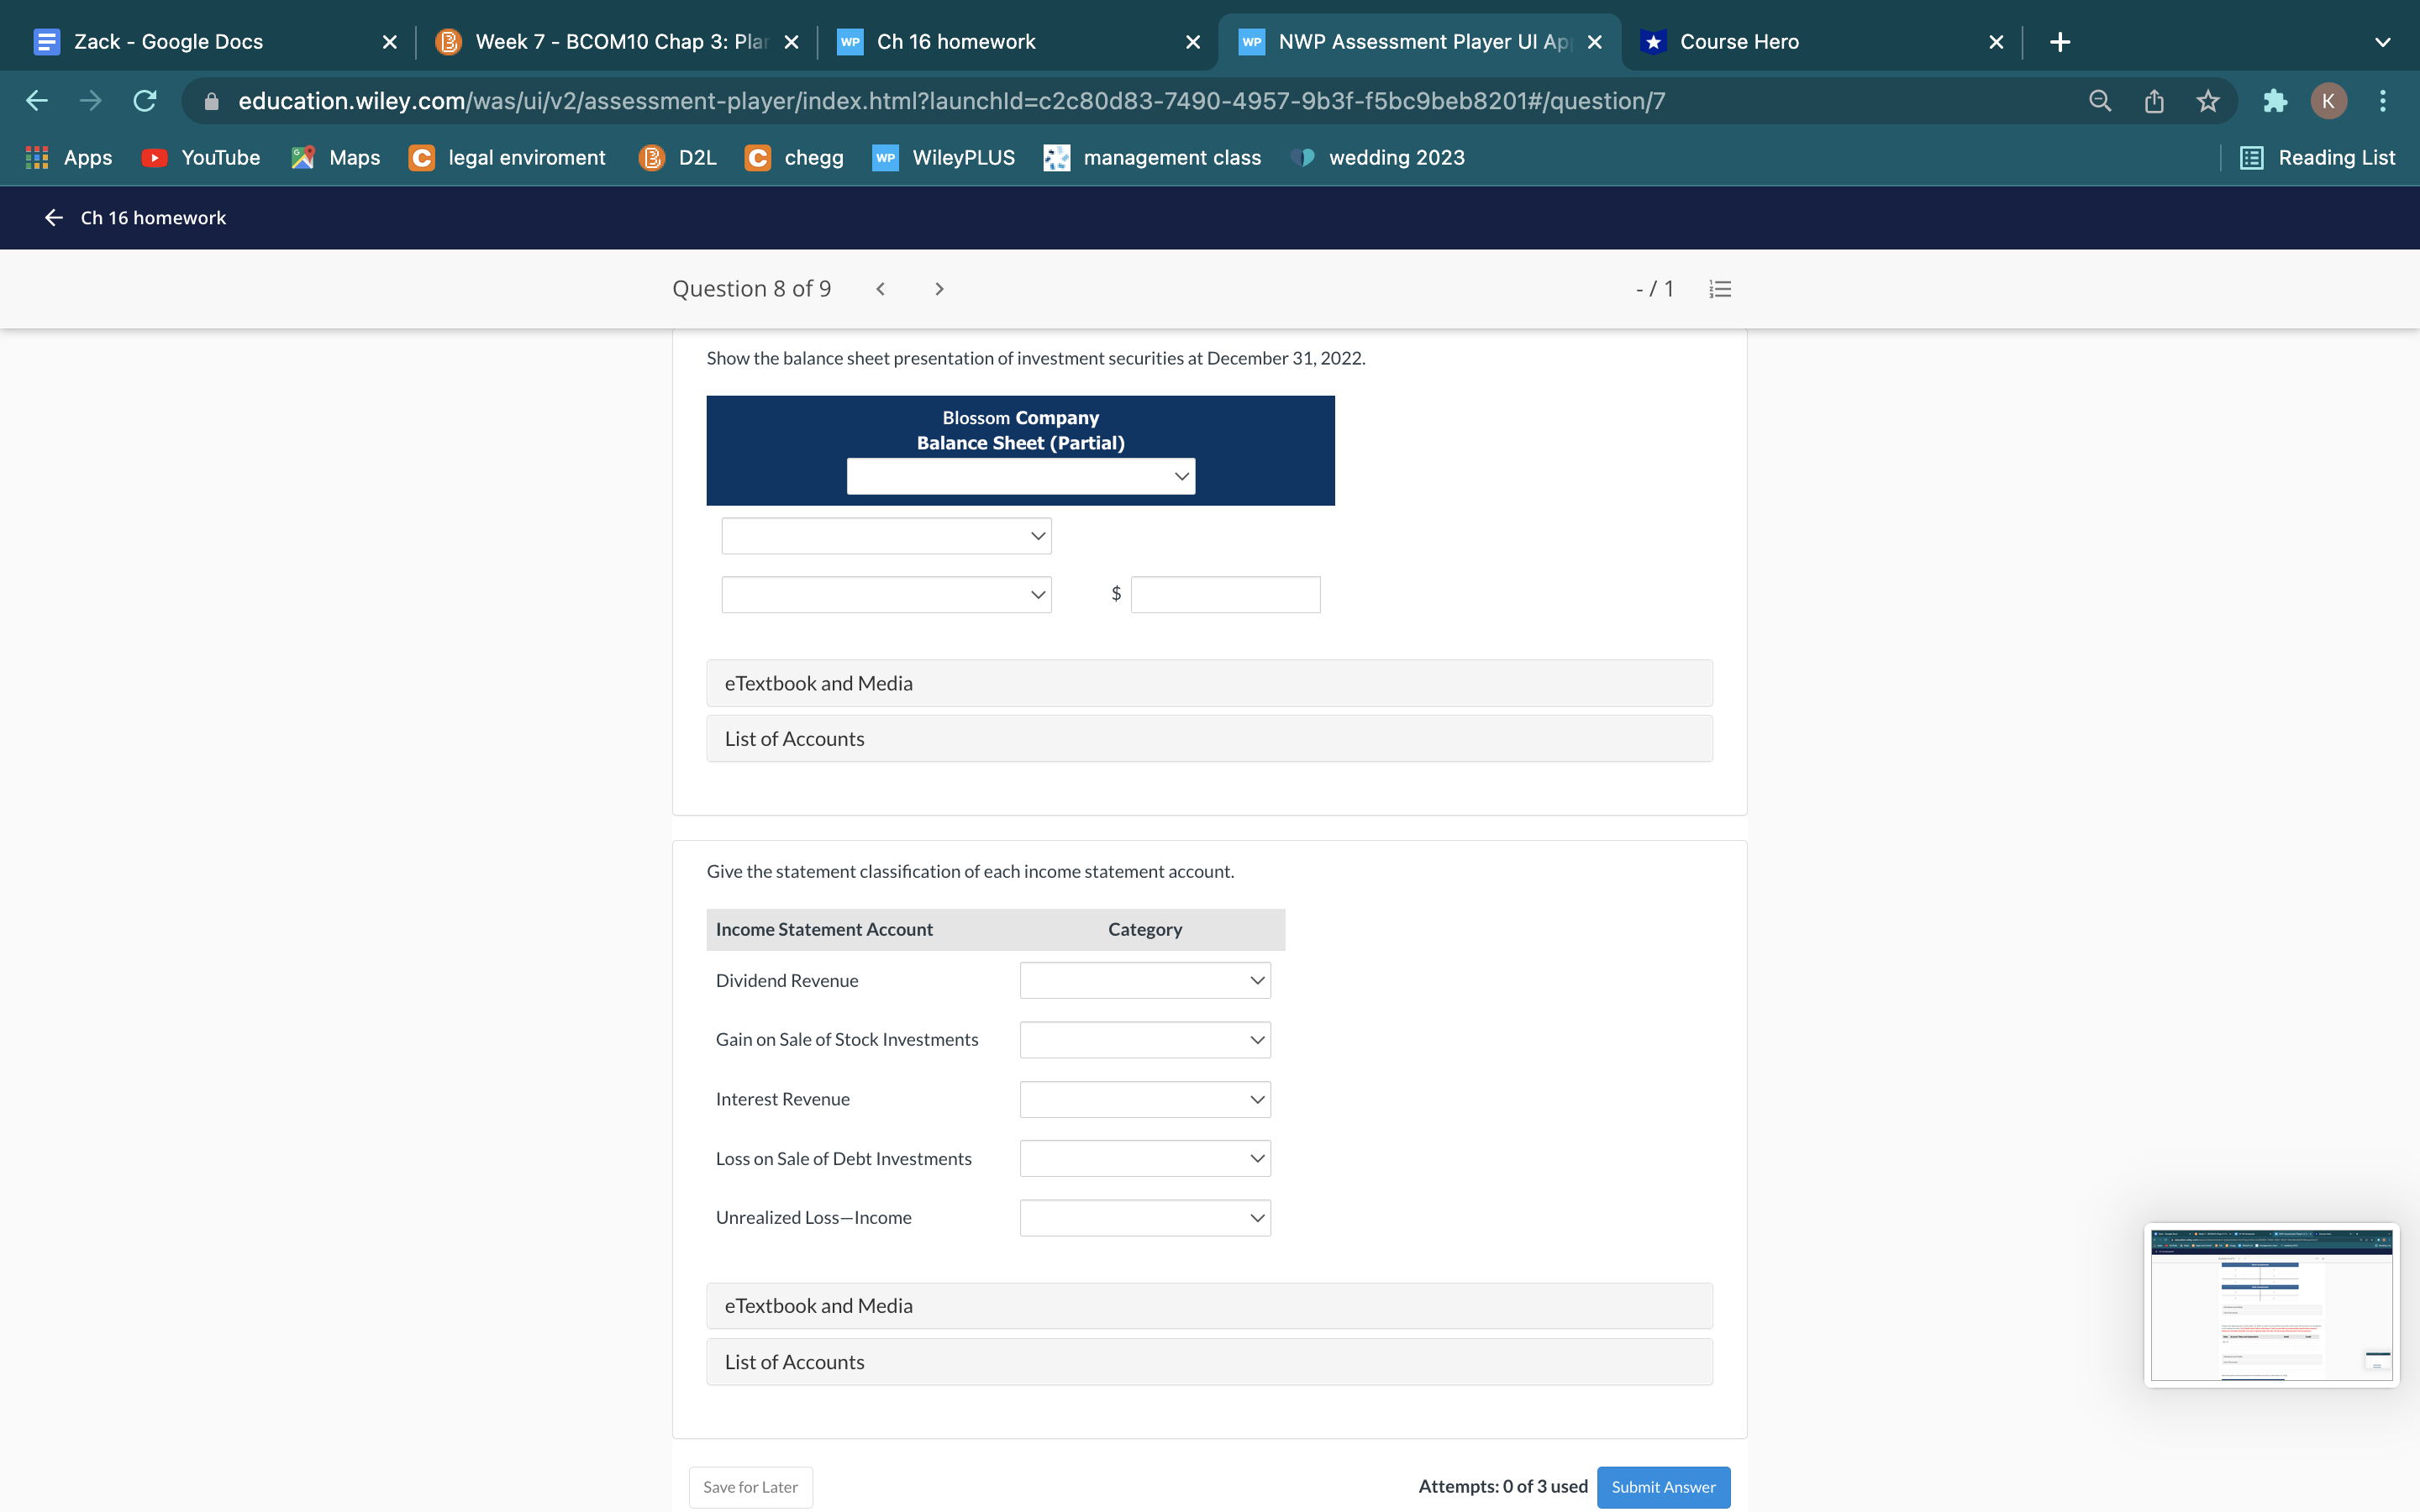This screenshot has width=2420, height=1512.
Task: Click the Submit Answer button
Action: (1662, 1486)
